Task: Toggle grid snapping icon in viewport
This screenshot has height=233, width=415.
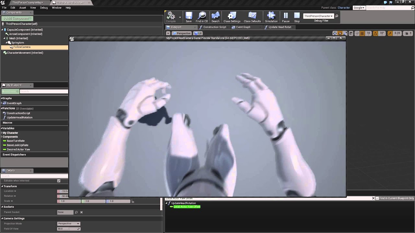Action: (x=362, y=33)
